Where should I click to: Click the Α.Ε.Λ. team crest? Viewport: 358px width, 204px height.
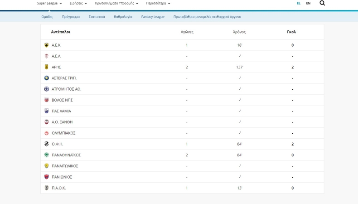[47, 56]
